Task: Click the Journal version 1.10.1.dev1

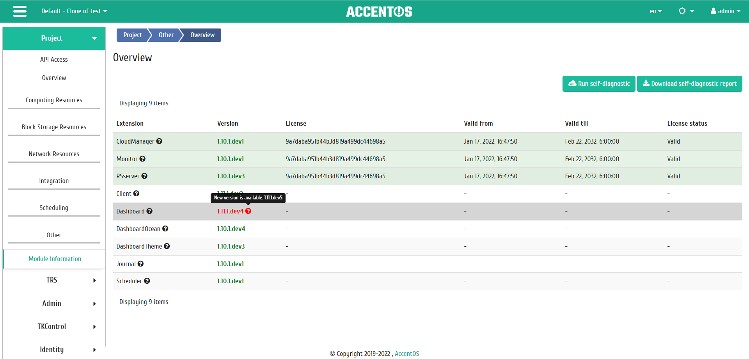Action: (231, 264)
